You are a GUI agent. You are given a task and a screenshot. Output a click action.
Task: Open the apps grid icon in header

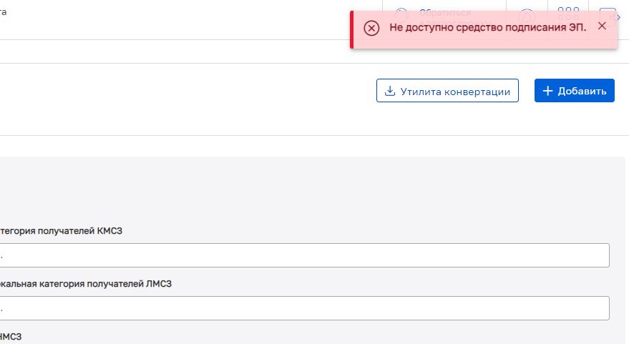point(568,13)
